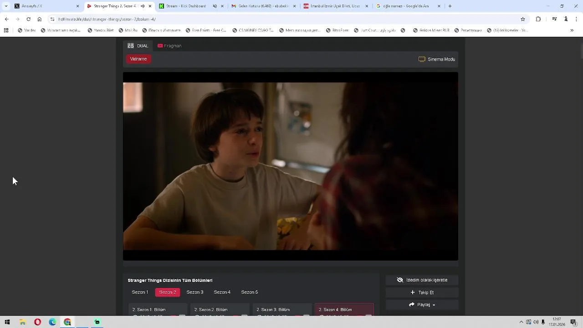The width and height of the screenshot is (583, 328).
Task: View site information icon in address bar
Action: point(52,19)
